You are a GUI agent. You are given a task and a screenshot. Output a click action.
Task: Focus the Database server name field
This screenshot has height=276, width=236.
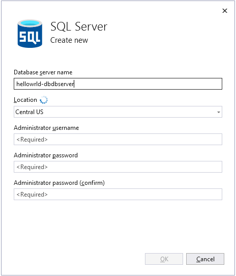click(x=118, y=84)
